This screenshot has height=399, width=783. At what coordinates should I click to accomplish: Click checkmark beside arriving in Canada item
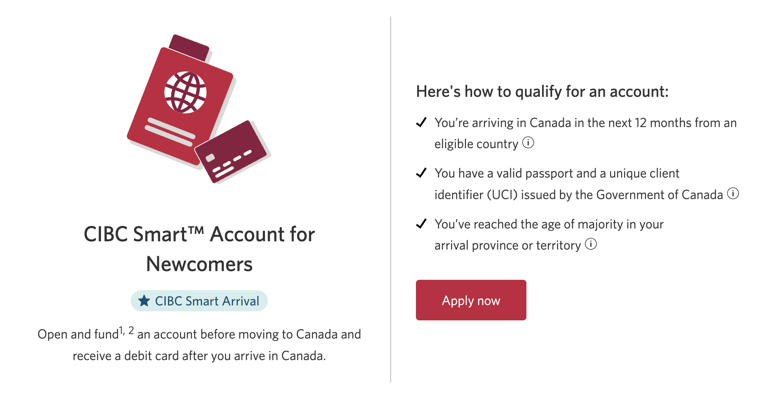pos(421,123)
